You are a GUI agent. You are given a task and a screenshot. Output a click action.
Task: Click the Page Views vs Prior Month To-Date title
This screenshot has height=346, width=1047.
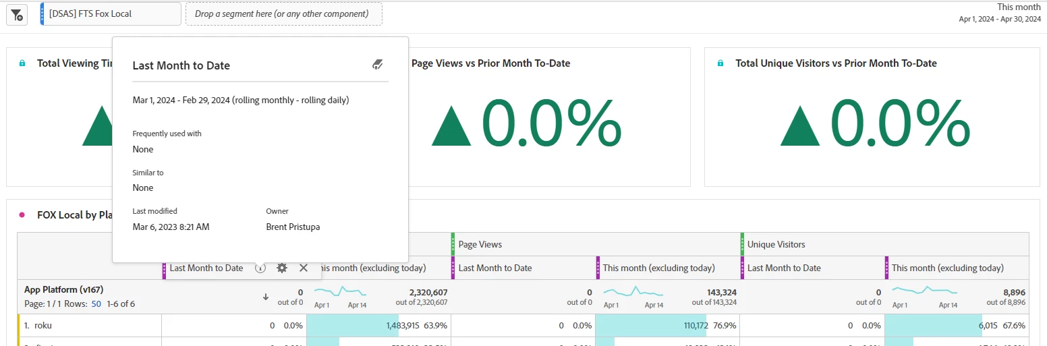click(490, 63)
